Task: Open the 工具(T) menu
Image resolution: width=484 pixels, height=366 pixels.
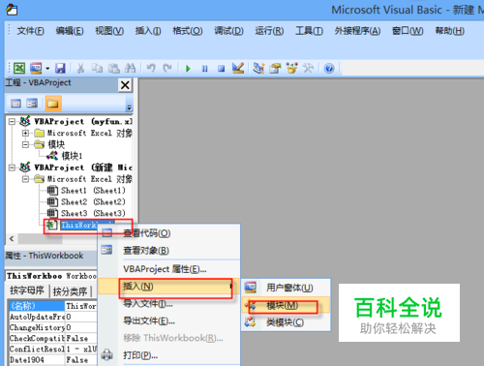Action: point(309,31)
